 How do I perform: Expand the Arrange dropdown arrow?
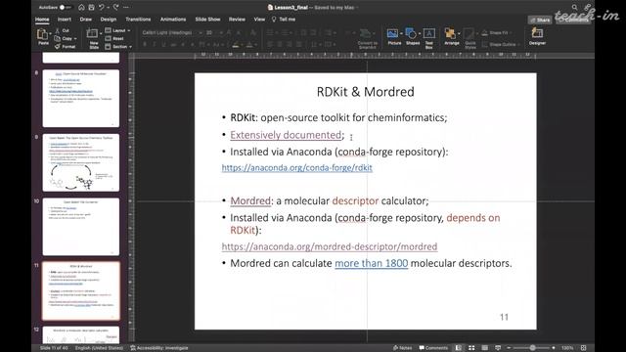click(459, 33)
